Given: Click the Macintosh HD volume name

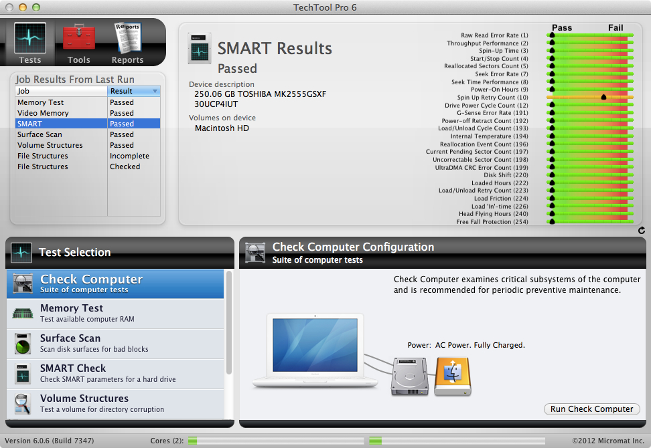Looking at the screenshot, I should 222,128.
